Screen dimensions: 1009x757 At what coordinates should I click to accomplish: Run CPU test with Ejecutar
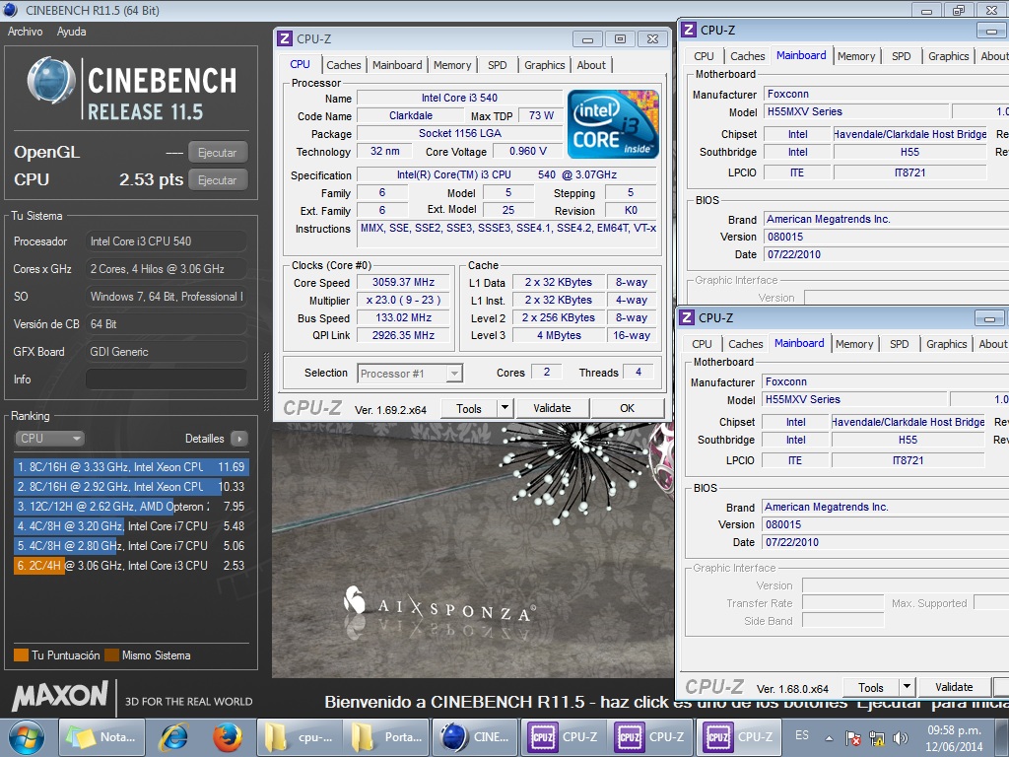click(x=218, y=180)
